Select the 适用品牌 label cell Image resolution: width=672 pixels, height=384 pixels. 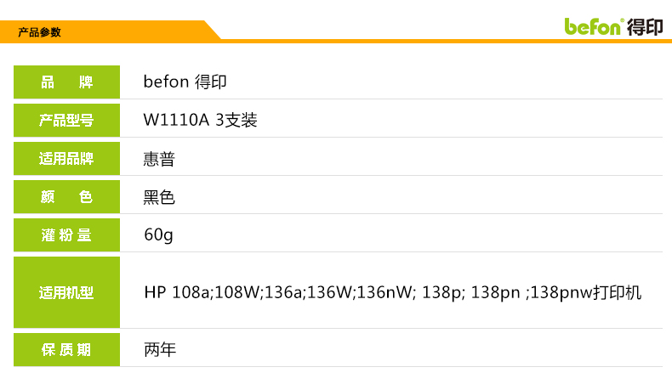66,159
